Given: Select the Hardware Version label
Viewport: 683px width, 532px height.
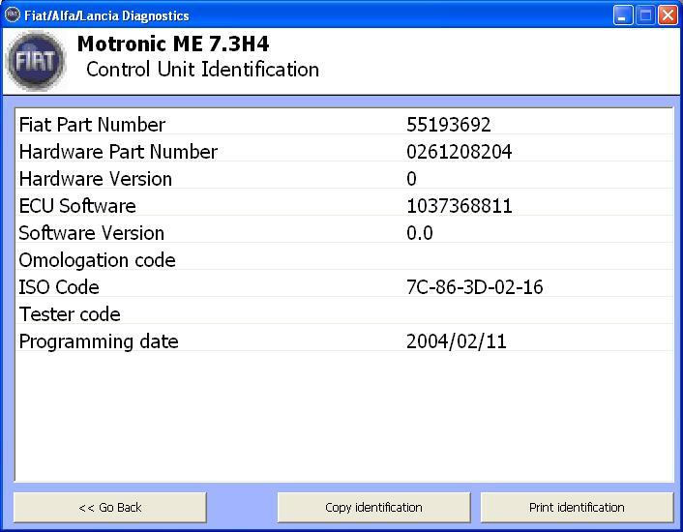Looking at the screenshot, I should [96, 179].
